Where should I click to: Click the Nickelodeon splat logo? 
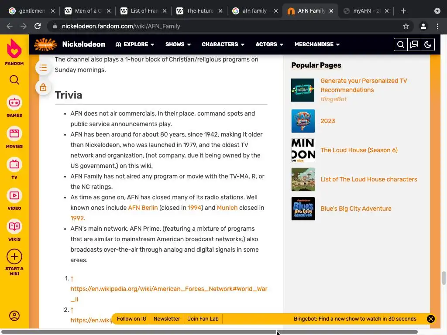pyautogui.click(x=45, y=44)
